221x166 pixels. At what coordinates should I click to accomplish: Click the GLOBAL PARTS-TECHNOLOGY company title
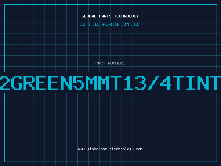(110, 16)
